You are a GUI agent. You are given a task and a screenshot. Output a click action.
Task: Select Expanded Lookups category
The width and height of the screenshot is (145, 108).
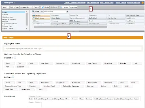click(10, 24)
